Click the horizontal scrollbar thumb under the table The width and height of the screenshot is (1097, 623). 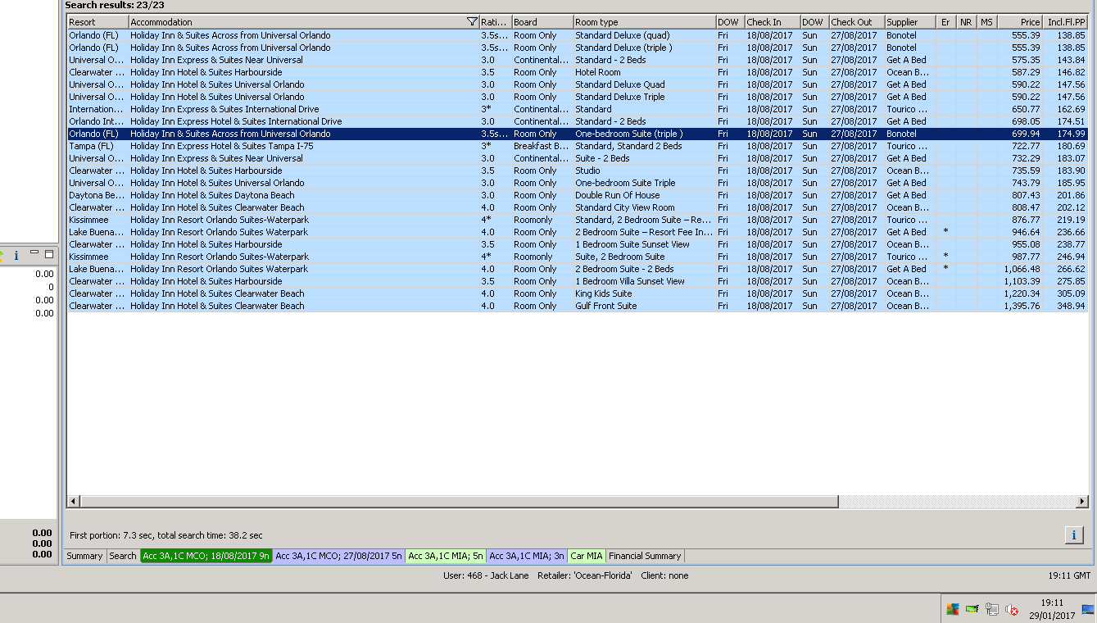point(460,501)
